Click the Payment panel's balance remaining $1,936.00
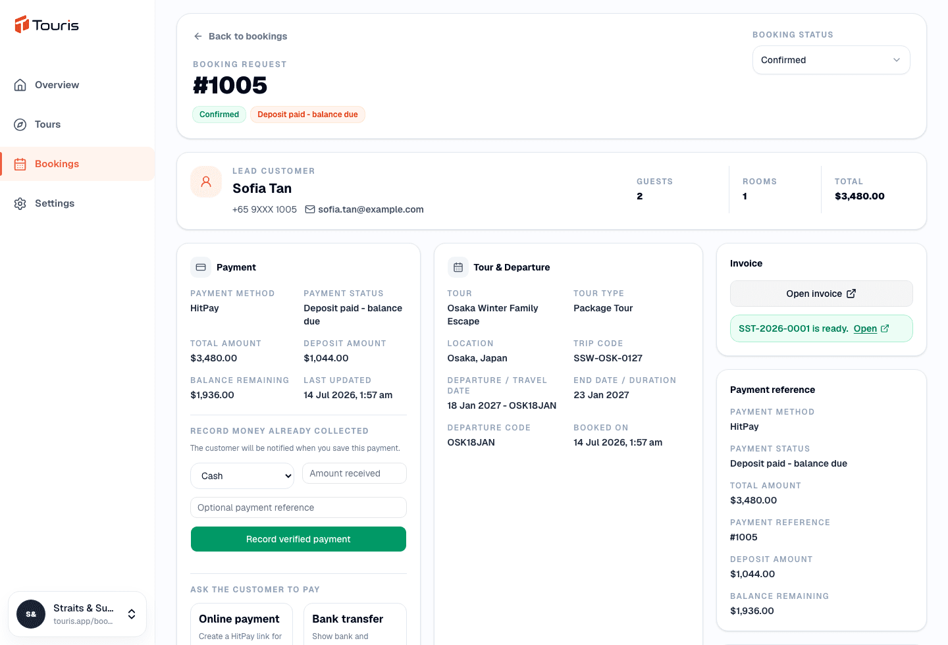Viewport: 948px width, 645px height. coord(212,395)
